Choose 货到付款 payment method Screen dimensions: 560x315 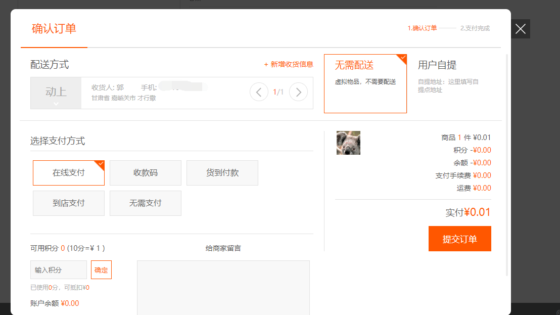pyautogui.click(x=222, y=173)
